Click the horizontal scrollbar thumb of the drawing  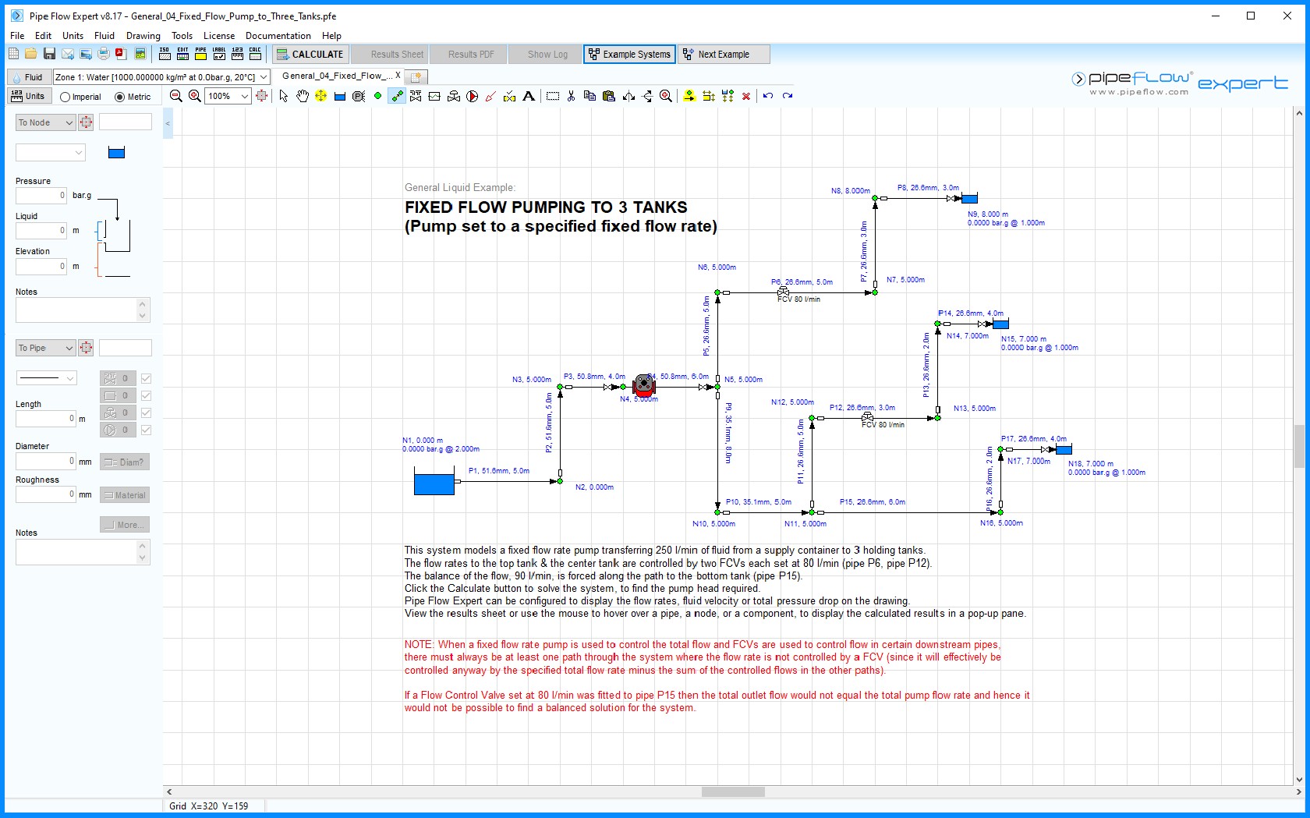click(x=733, y=792)
